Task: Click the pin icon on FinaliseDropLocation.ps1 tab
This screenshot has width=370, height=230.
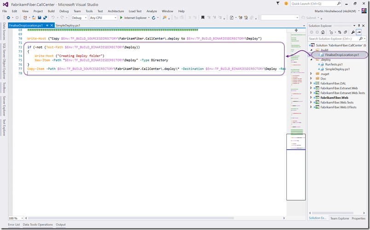Action: [47, 25]
